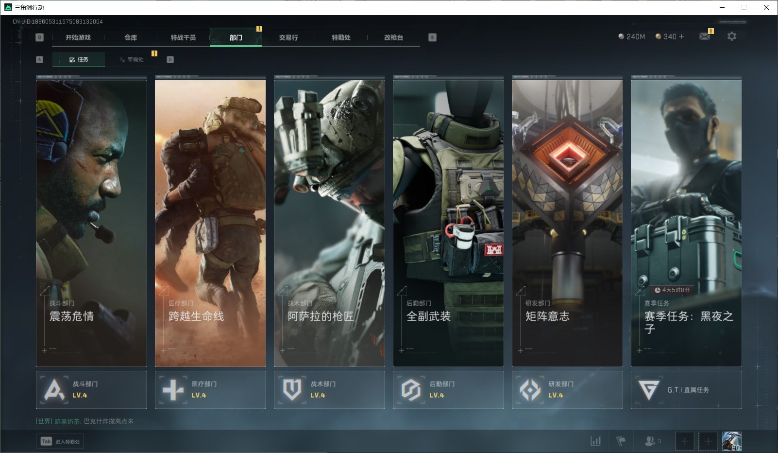Click the G.T.I. triangle logo icon

pyautogui.click(x=649, y=390)
